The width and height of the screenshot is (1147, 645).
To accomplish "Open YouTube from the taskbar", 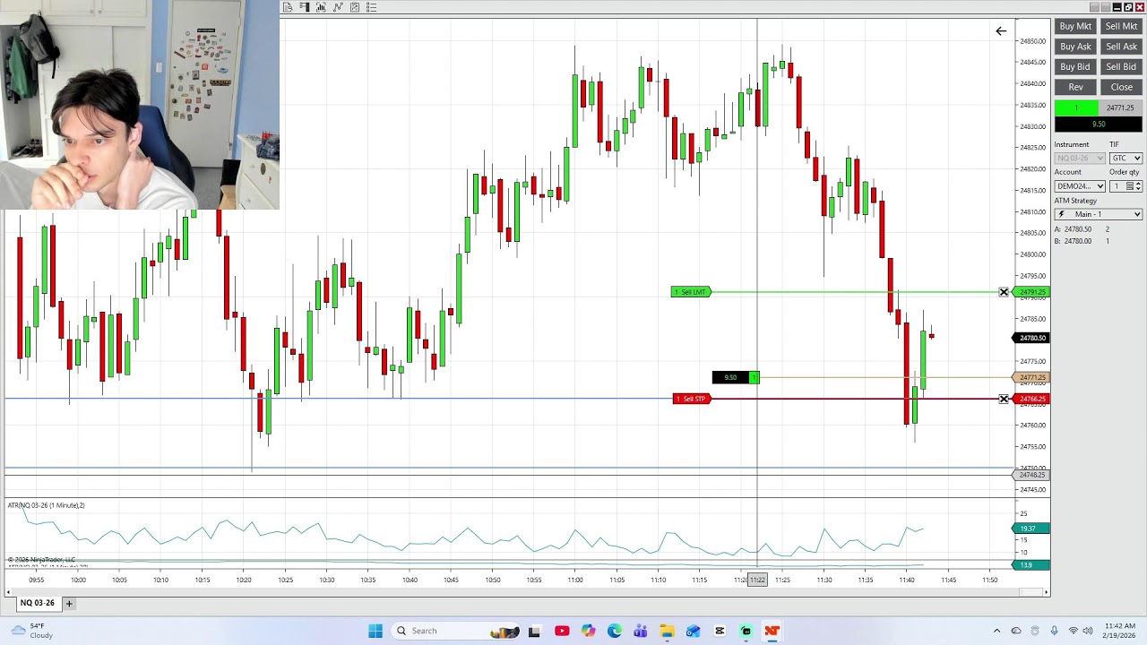I will pos(562,631).
